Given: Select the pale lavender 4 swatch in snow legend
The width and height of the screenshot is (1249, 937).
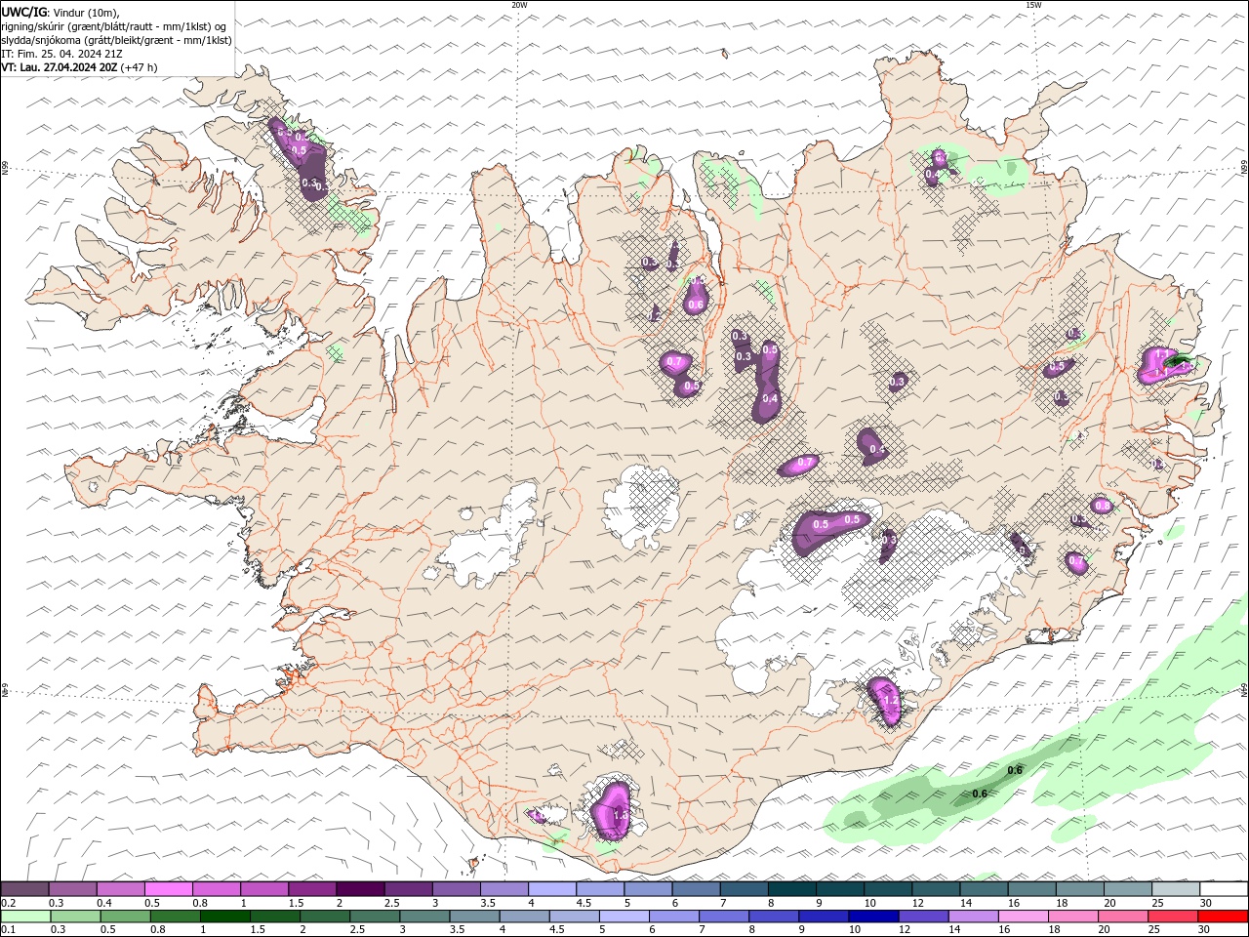Looking at the screenshot, I should (x=552, y=889).
